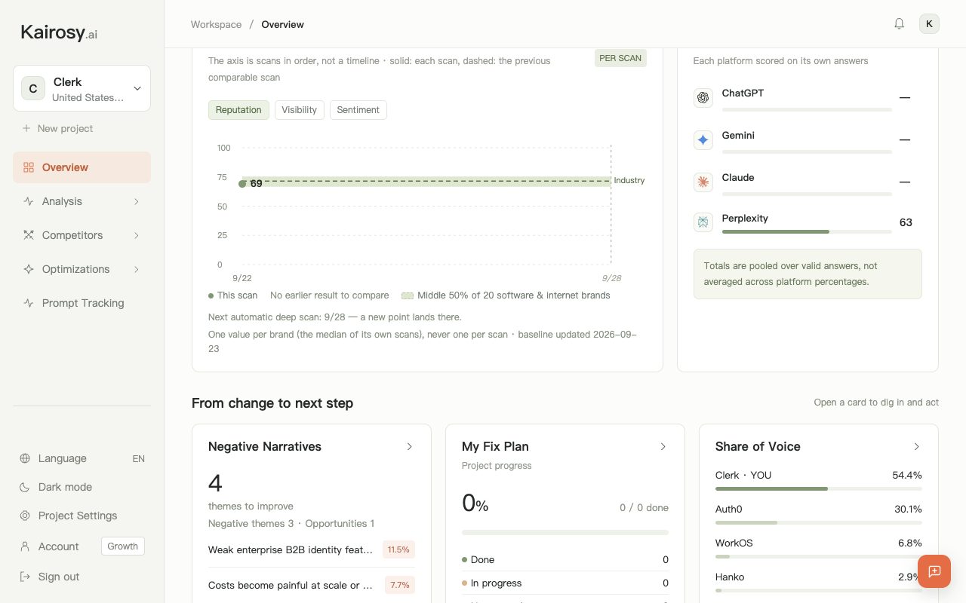
Task: Open Prompt Tracking page
Action: 82,303
